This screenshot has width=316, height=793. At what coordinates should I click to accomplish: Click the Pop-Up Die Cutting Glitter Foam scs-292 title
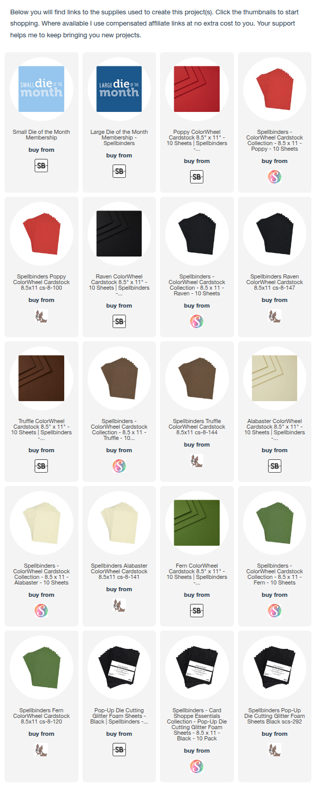tap(275, 716)
